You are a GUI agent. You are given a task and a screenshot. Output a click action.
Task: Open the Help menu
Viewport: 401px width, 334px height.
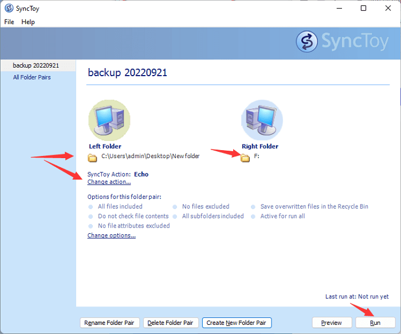[28, 22]
